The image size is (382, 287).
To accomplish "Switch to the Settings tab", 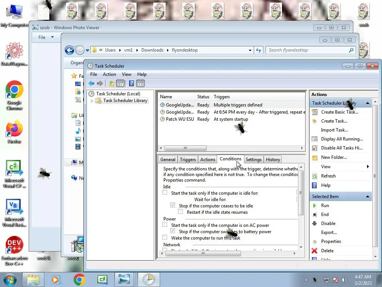I will (253, 159).
